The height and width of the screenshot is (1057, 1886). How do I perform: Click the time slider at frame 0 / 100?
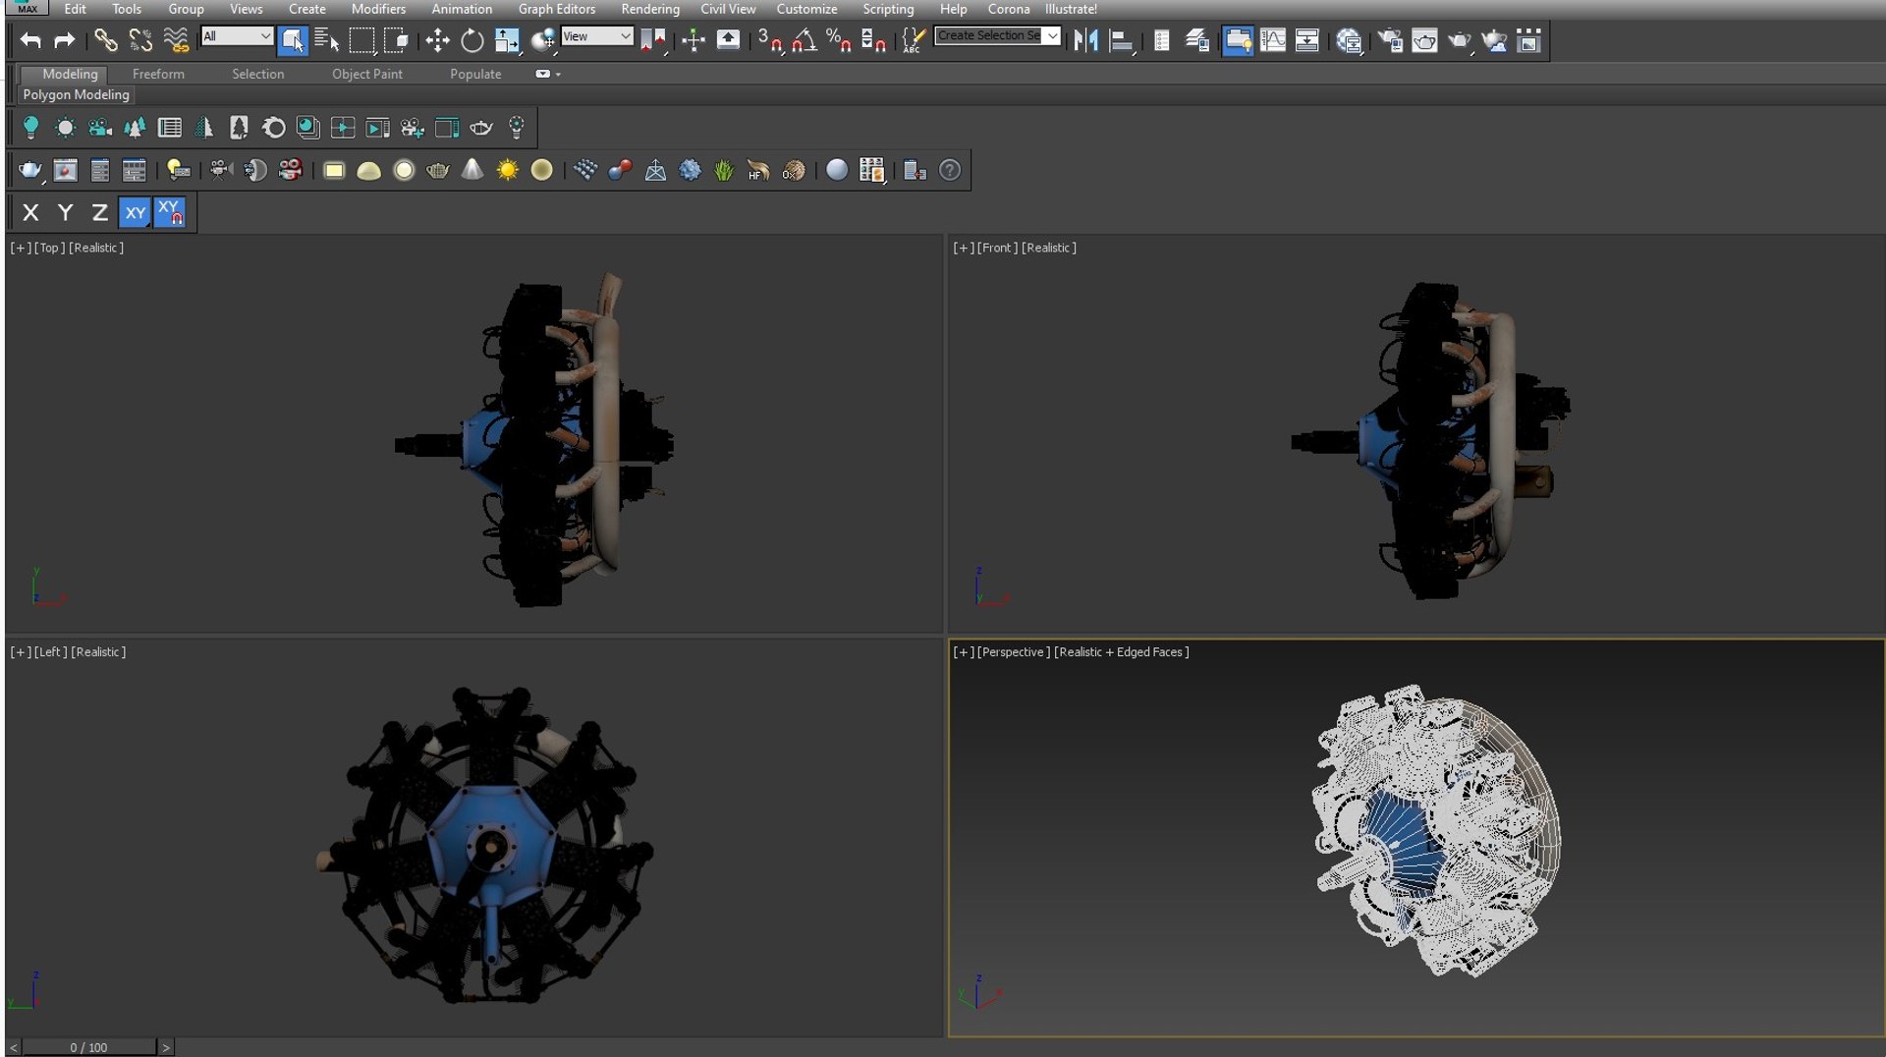pyautogui.click(x=88, y=1047)
